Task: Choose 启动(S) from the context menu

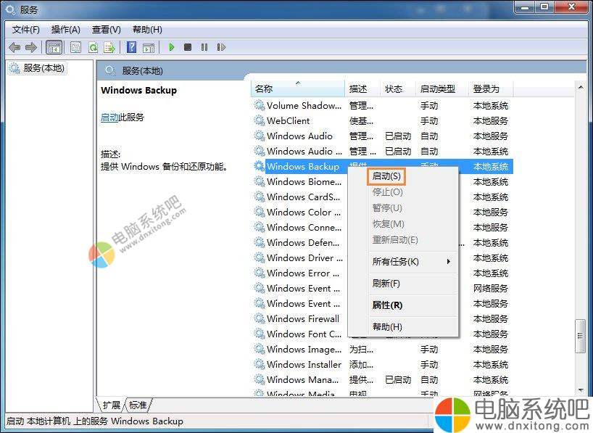Action: 386,176
